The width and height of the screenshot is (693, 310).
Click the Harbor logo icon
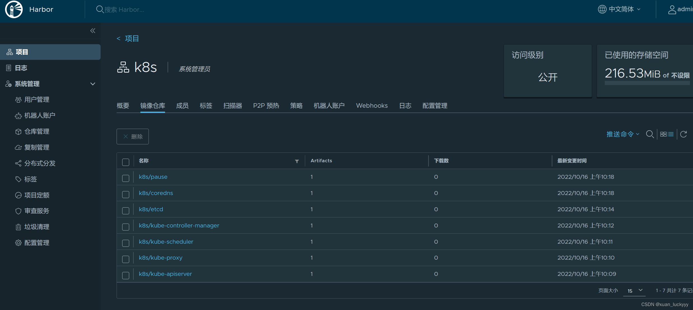point(14,10)
